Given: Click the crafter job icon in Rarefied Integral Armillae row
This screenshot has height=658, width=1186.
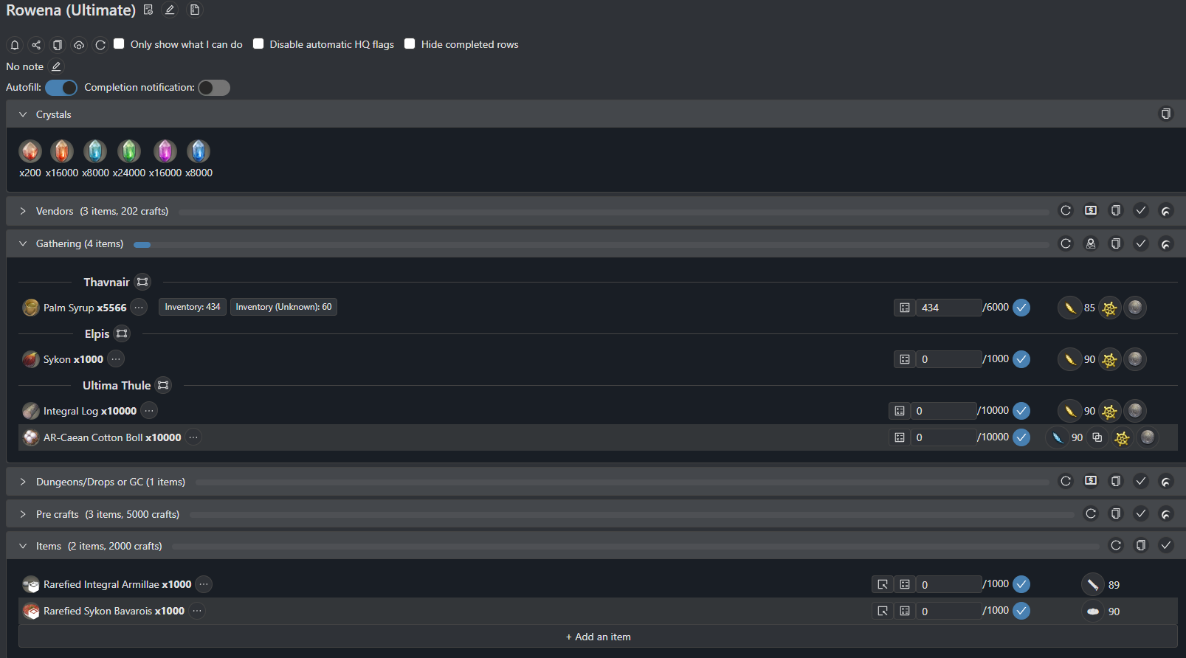Looking at the screenshot, I should tap(1093, 584).
